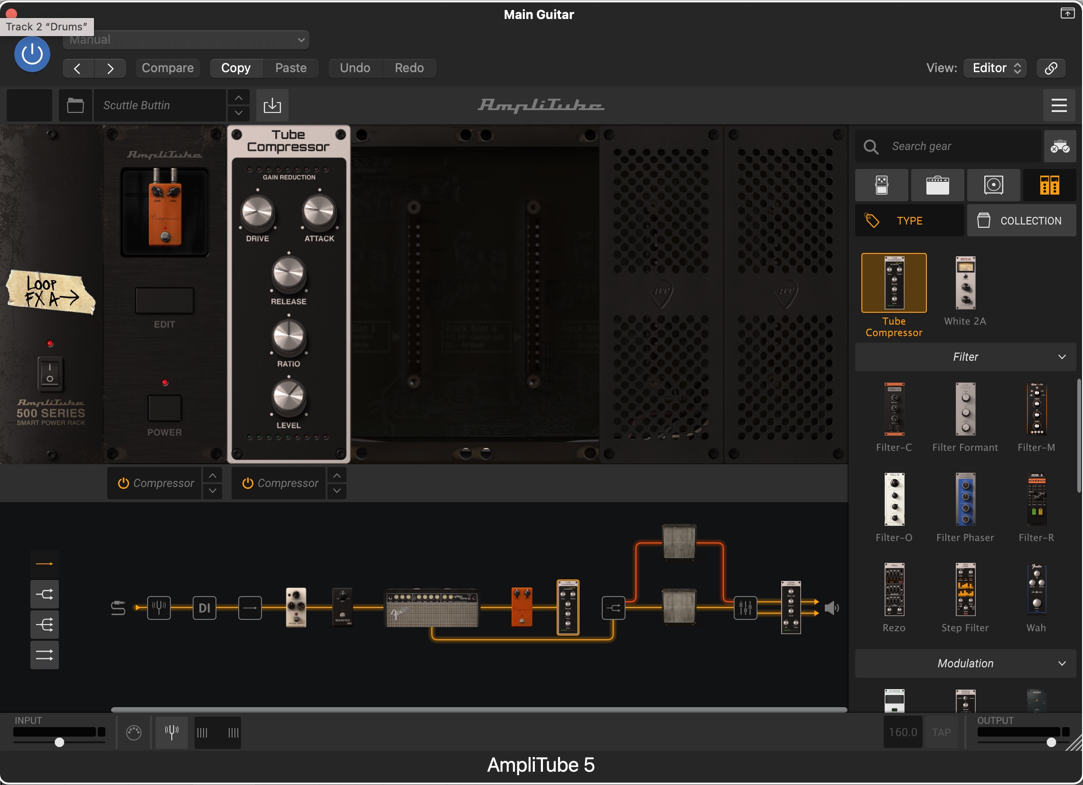Select the three-way split routing icon
The width and height of the screenshot is (1083, 785).
pyautogui.click(x=45, y=625)
